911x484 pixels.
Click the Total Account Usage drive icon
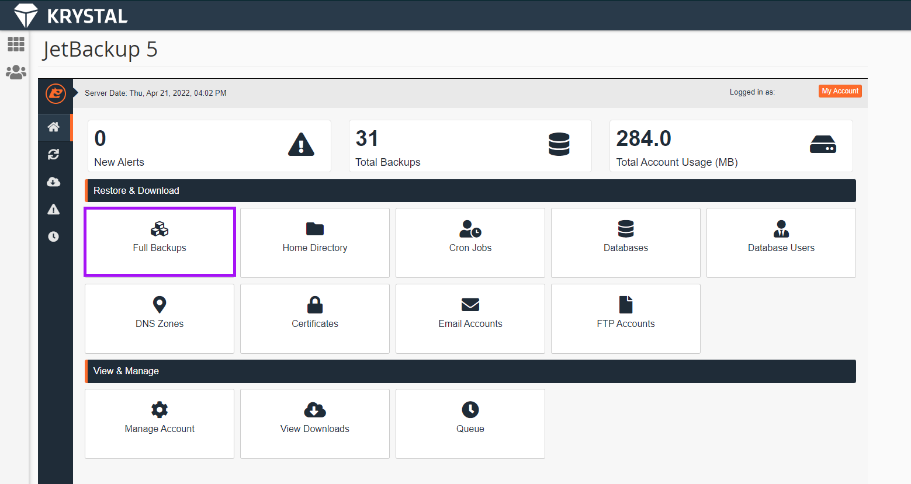pos(823,144)
